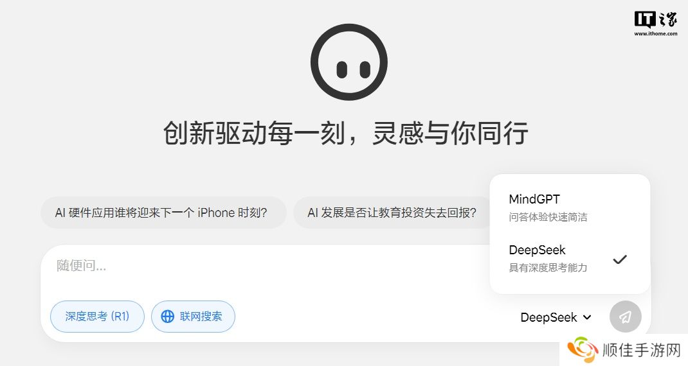Click the headline 创新驱动每一刻，灵感与你同行
This screenshot has width=688, height=366.
[346, 133]
